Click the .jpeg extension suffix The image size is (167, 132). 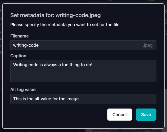(148, 45)
